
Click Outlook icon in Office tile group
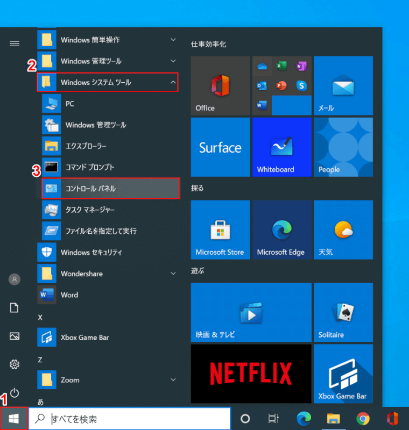(x=262, y=85)
